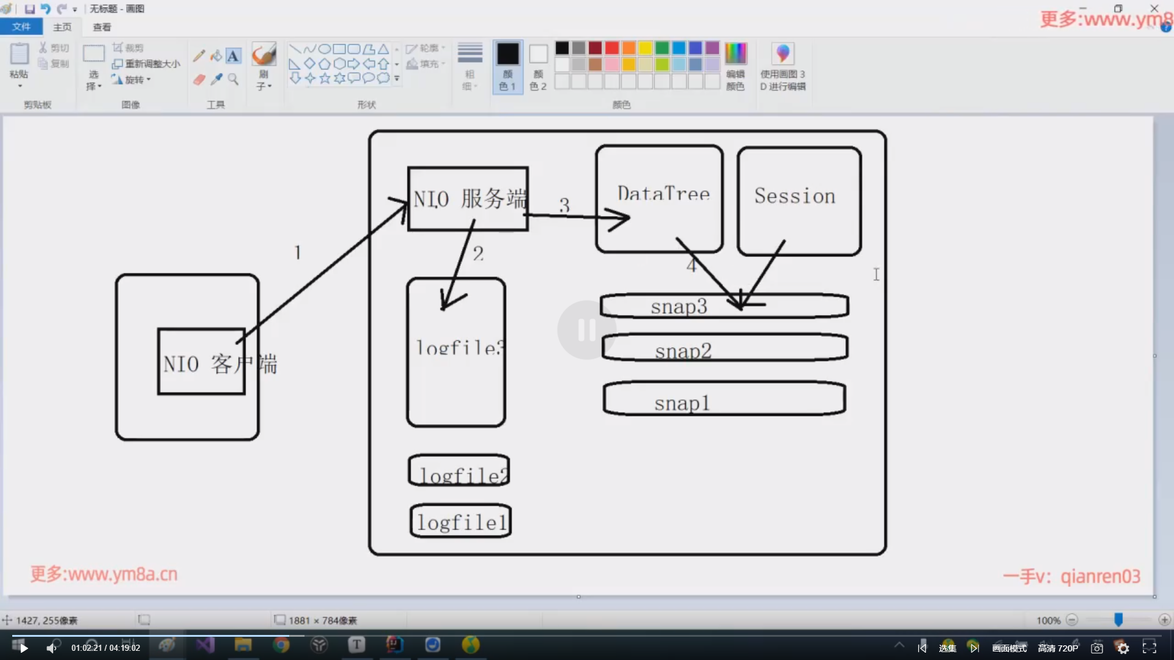Switch to the View ribbon tab
Image resolution: width=1174 pixels, height=660 pixels.
click(102, 27)
